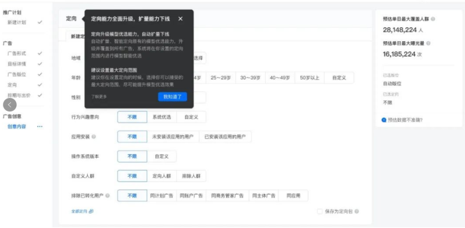Choose 已安装该应用的用户 option
Viewport: 465px width, 228px height.
coord(225,137)
